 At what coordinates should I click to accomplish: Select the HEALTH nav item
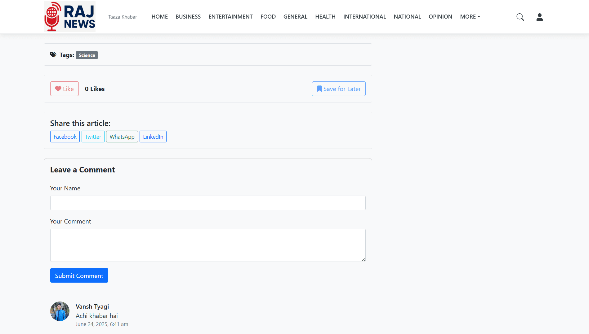[x=325, y=17]
